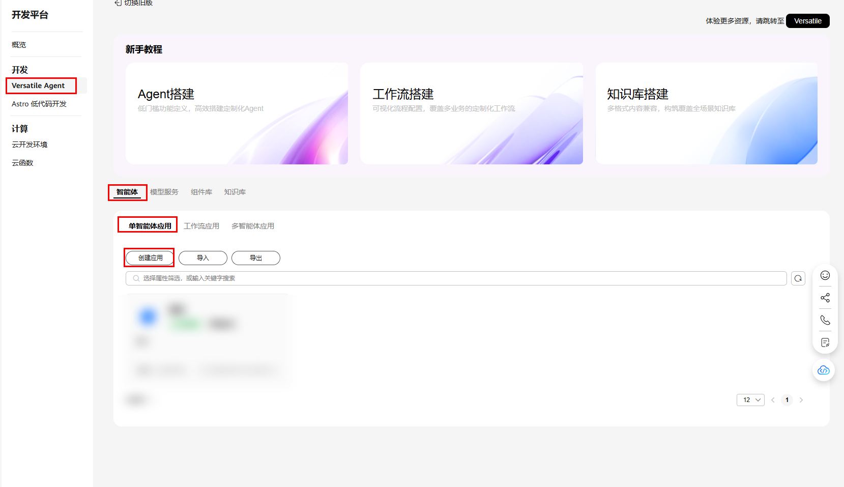Switch to the 模型服务 tab
Screen dimensions: 844x487
[x=164, y=192]
